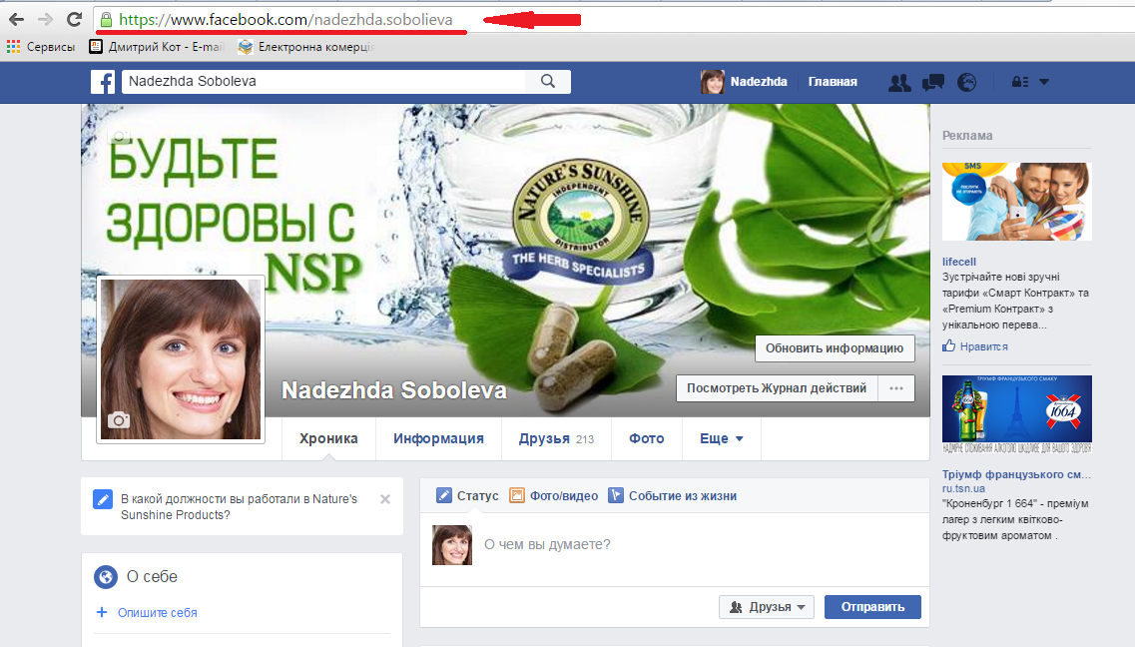Image resolution: width=1135 pixels, height=647 pixels.
Task: Open notifications globe icon
Action: pyautogui.click(x=966, y=83)
